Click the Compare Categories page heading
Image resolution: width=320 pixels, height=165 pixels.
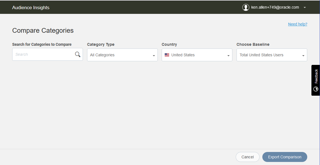click(x=43, y=31)
